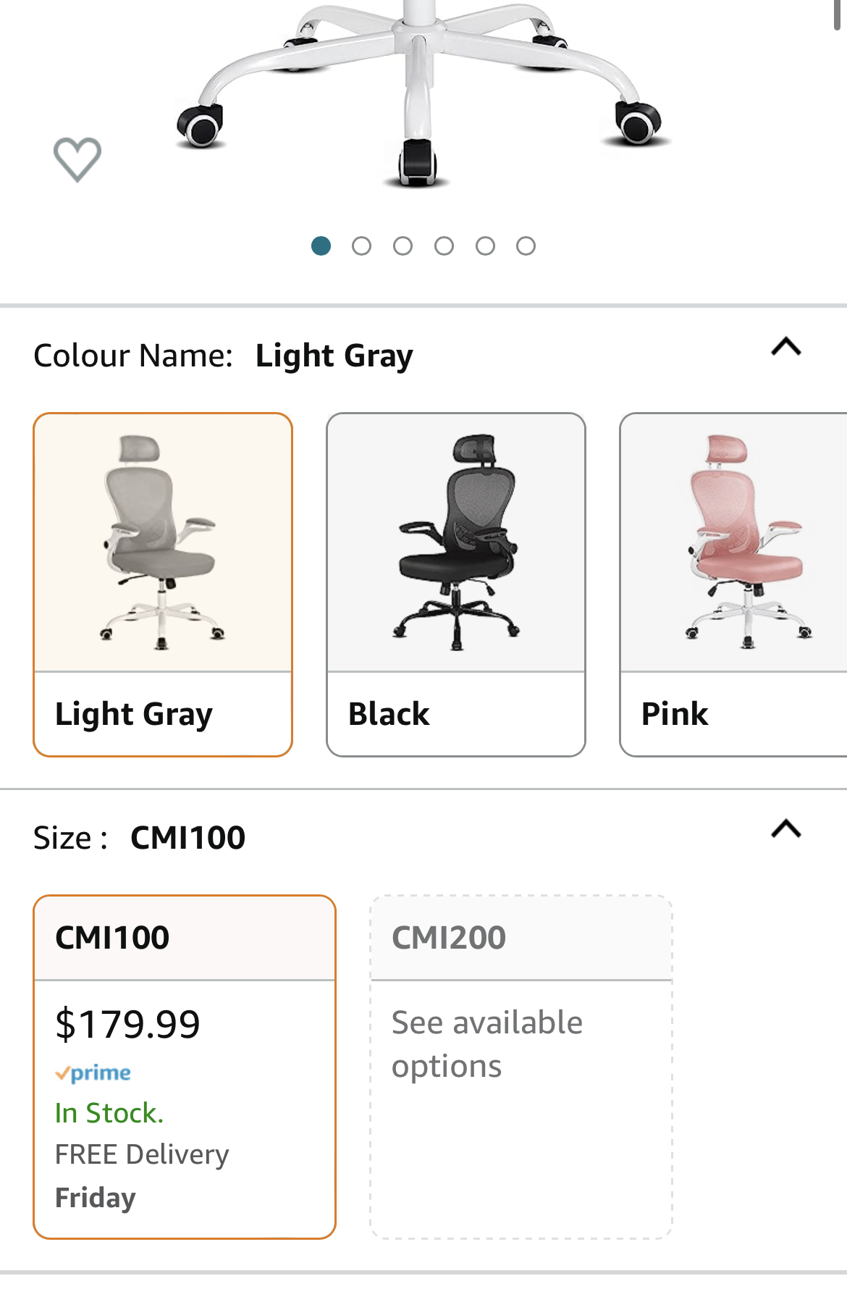Click the See available options text
847x1297 pixels.
coord(487,1044)
